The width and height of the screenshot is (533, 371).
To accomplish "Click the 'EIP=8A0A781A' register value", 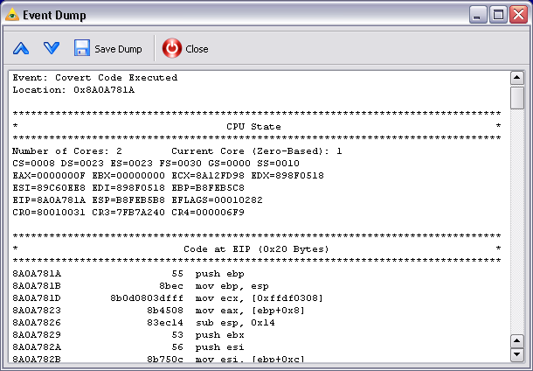I will tap(49, 200).
